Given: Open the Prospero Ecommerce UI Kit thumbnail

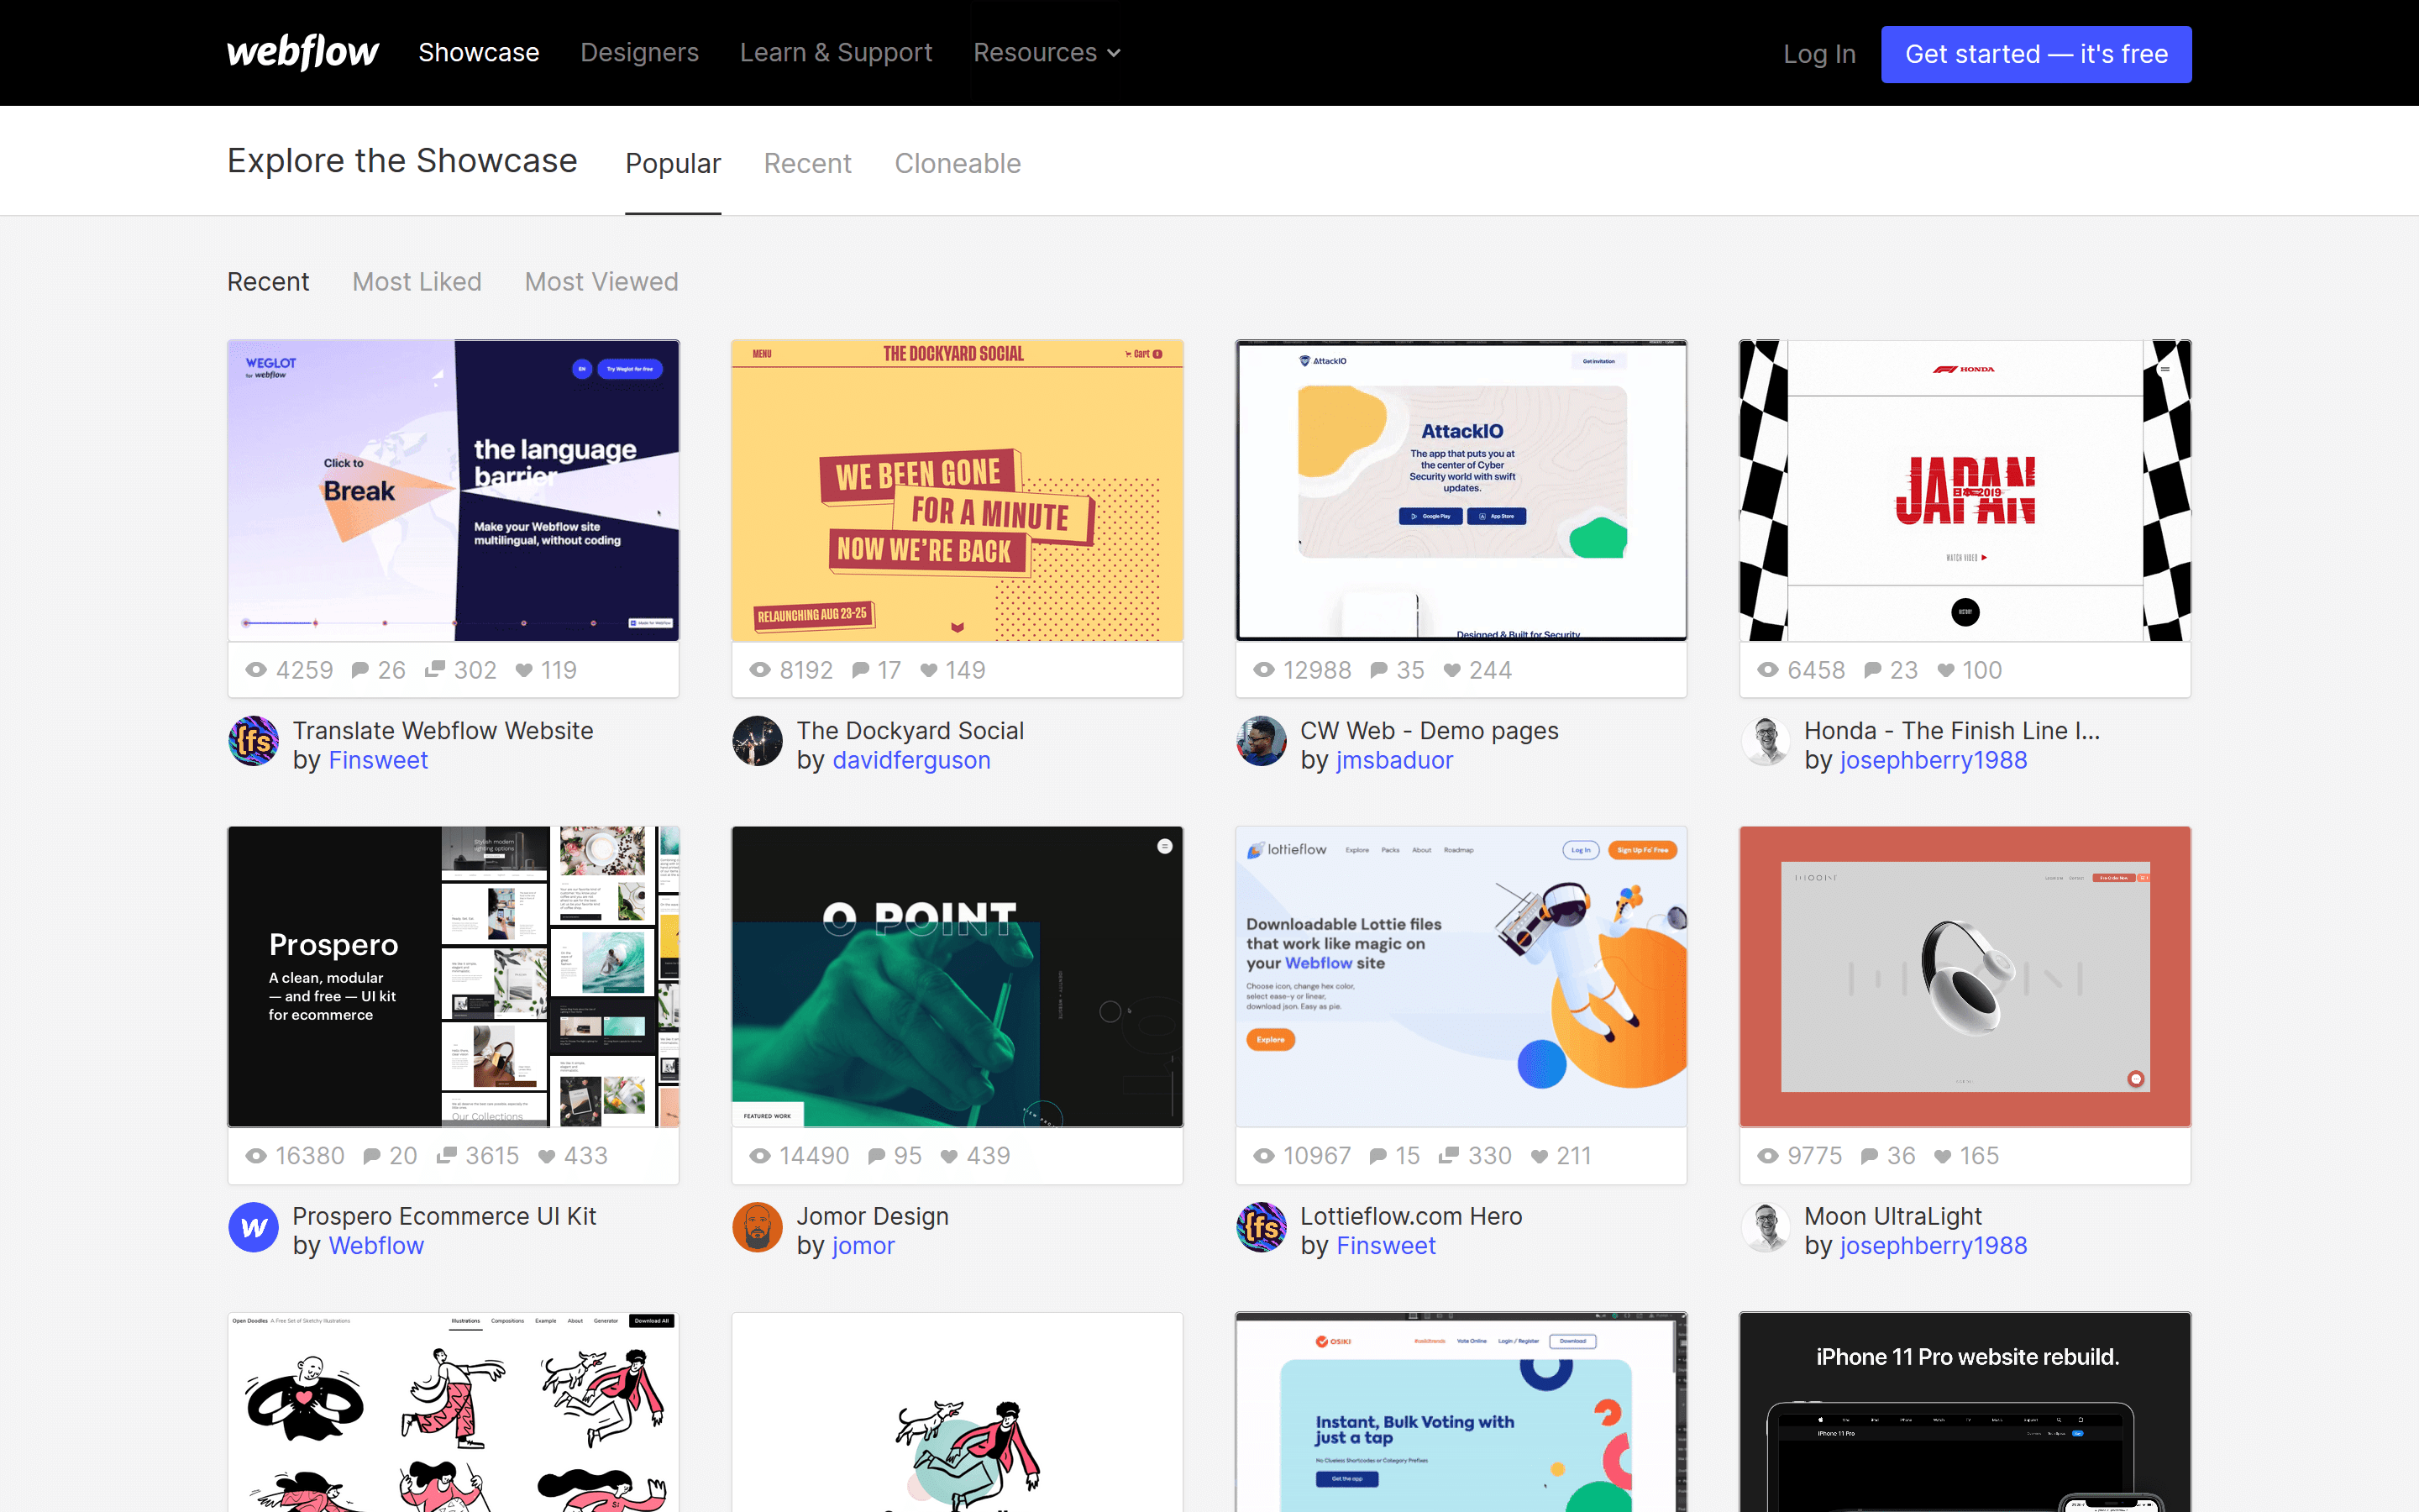Looking at the screenshot, I should (453, 975).
